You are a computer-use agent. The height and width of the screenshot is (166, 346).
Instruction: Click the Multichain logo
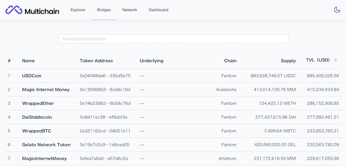click(x=32, y=10)
